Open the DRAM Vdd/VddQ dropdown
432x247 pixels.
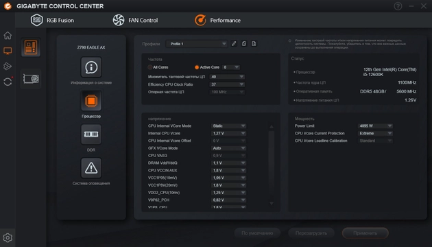(228, 163)
